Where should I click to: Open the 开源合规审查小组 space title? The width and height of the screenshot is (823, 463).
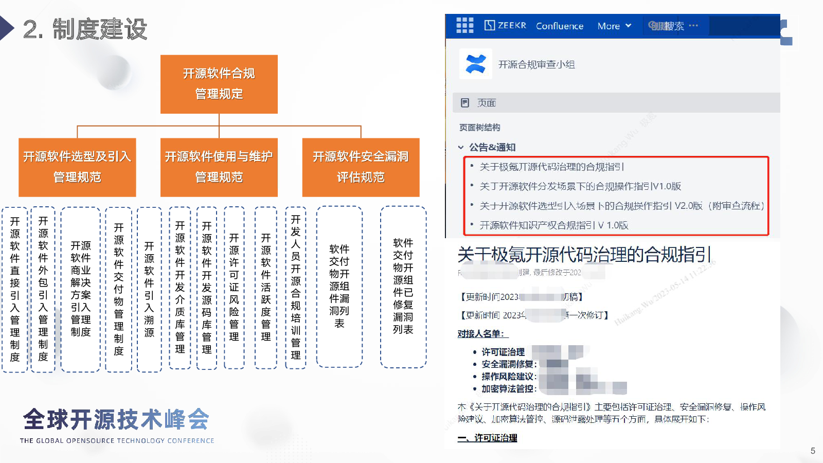click(536, 64)
